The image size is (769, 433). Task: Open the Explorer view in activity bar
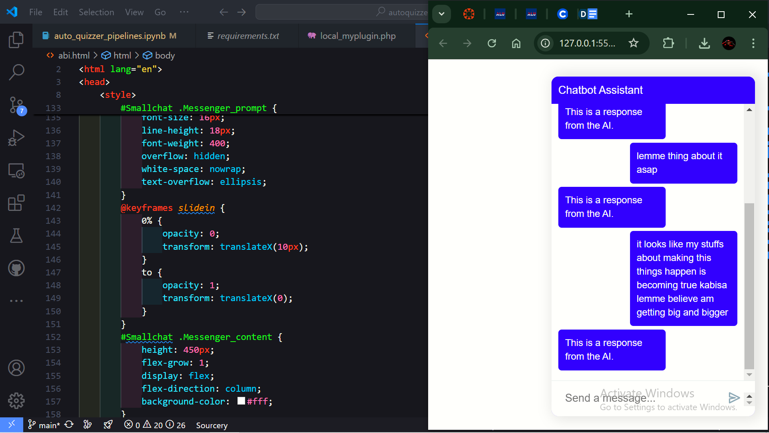(x=16, y=40)
